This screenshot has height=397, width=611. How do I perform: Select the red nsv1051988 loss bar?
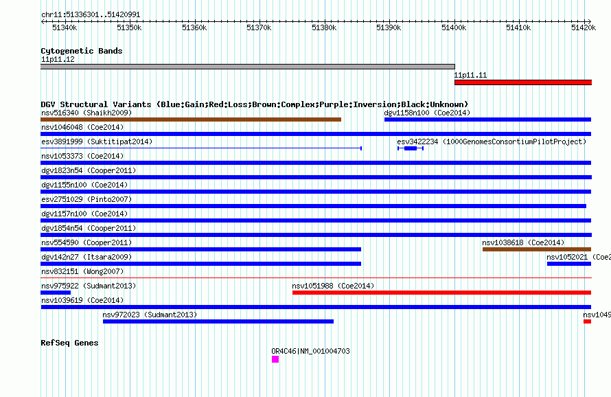click(x=442, y=293)
